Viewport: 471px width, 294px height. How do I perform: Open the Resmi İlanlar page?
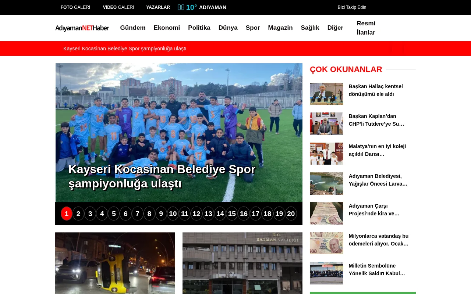[366, 28]
